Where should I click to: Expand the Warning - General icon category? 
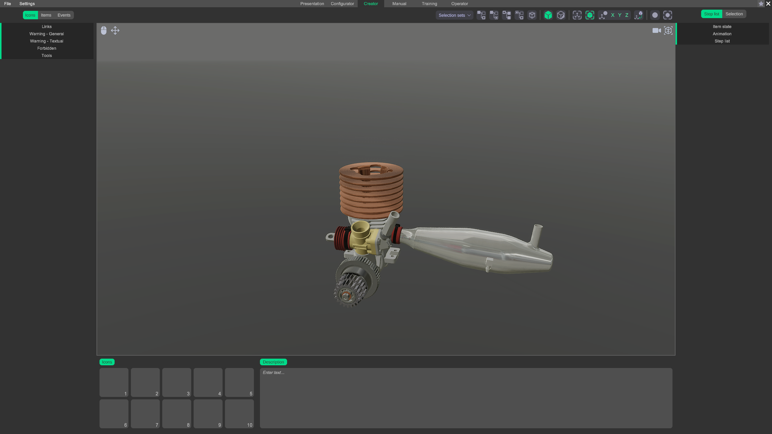(x=47, y=34)
